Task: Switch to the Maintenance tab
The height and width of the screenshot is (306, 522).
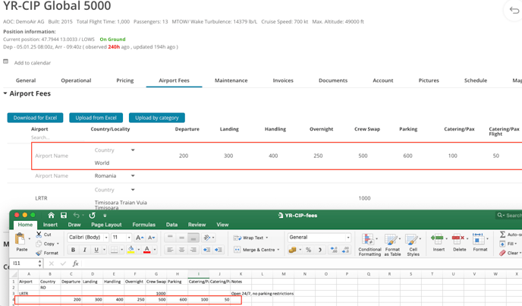Action: coord(231,80)
